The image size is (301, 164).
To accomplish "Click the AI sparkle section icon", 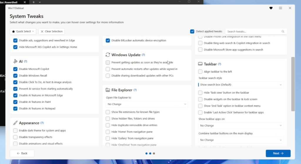I will (15, 61).
